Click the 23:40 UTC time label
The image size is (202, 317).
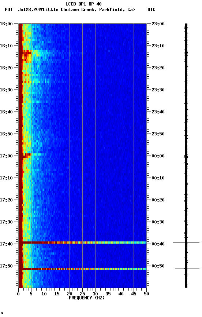(x=158, y=112)
